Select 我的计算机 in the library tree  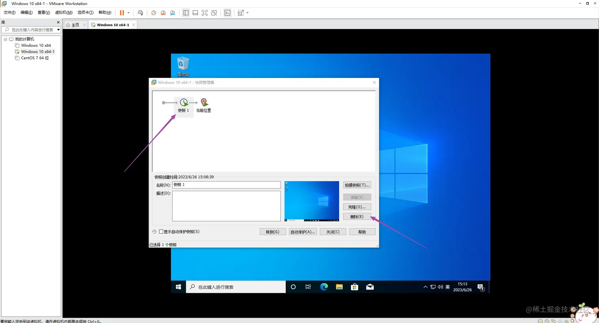25,39
